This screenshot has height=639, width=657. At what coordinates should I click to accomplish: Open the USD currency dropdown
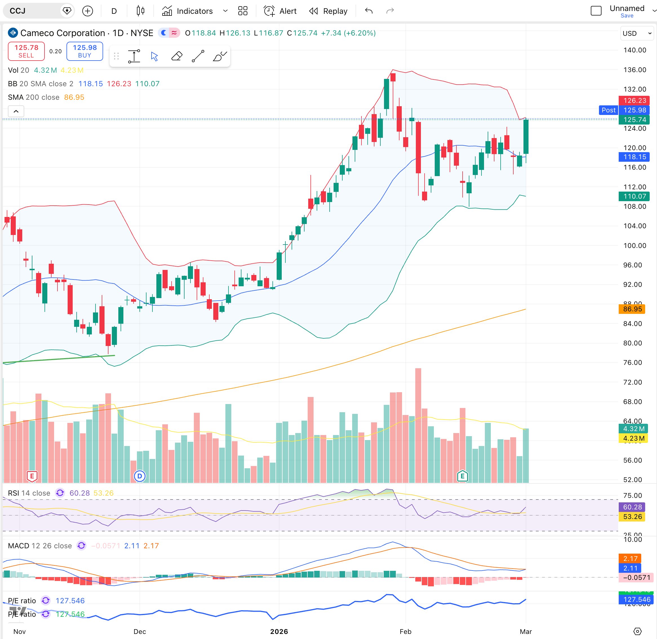pos(636,33)
